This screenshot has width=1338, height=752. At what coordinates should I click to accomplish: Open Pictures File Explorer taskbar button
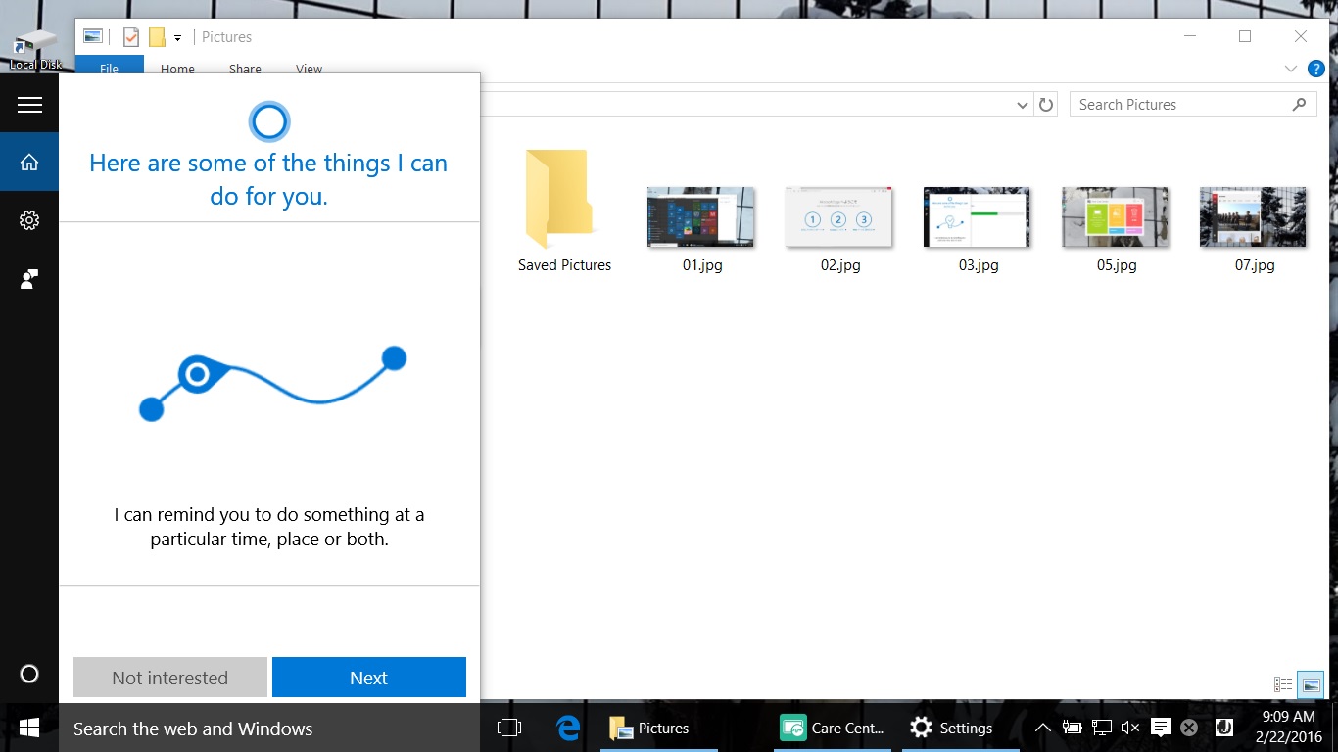(x=661, y=728)
